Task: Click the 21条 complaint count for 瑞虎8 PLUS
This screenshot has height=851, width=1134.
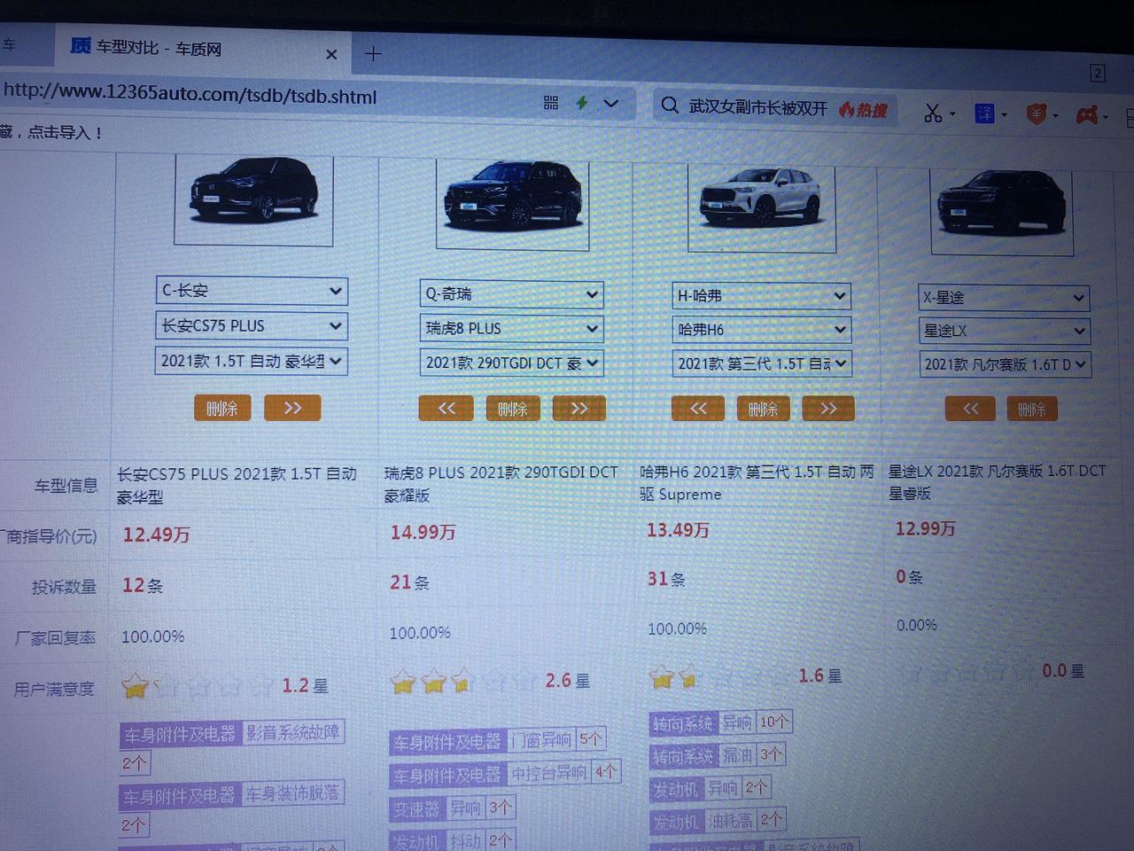Action: [409, 582]
